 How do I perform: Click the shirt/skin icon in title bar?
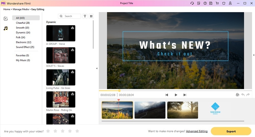[224, 3]
